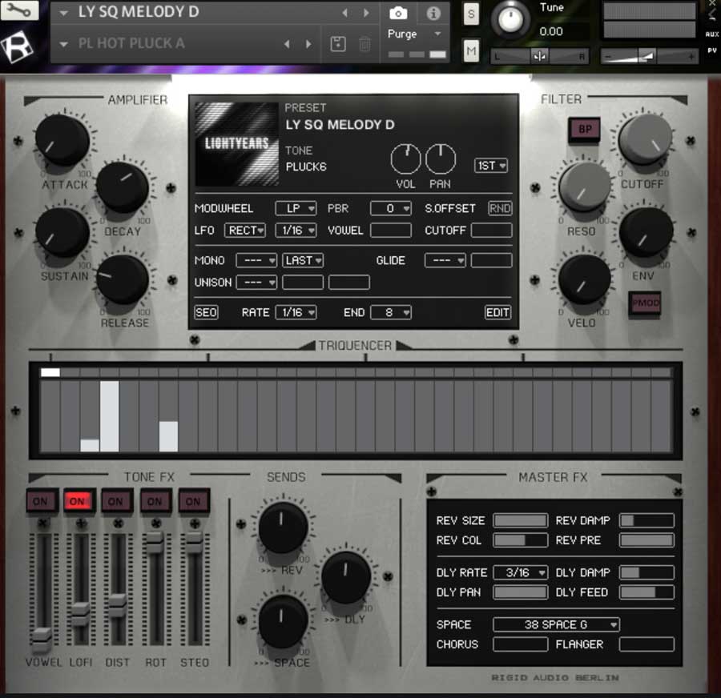Click the VOWEL fader handle
The height and width of the screenshot is (698, 721).
click(x=42, y=640)
